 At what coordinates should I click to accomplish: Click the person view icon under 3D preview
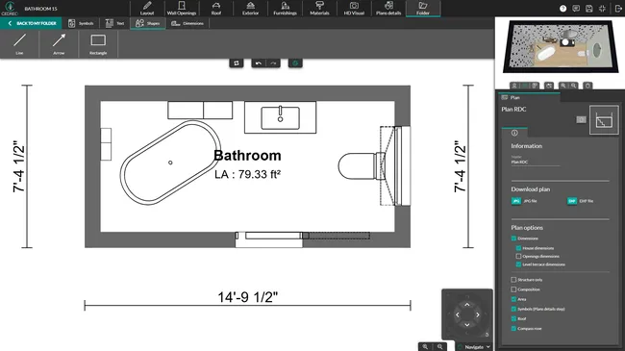pyautogui.click(x=514, y=86)
